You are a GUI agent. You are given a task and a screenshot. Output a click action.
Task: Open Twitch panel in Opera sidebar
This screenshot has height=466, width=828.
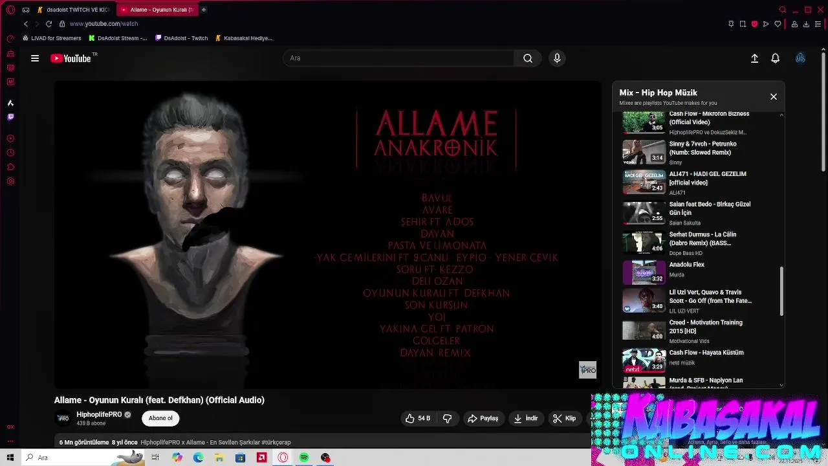pos(10,117)
